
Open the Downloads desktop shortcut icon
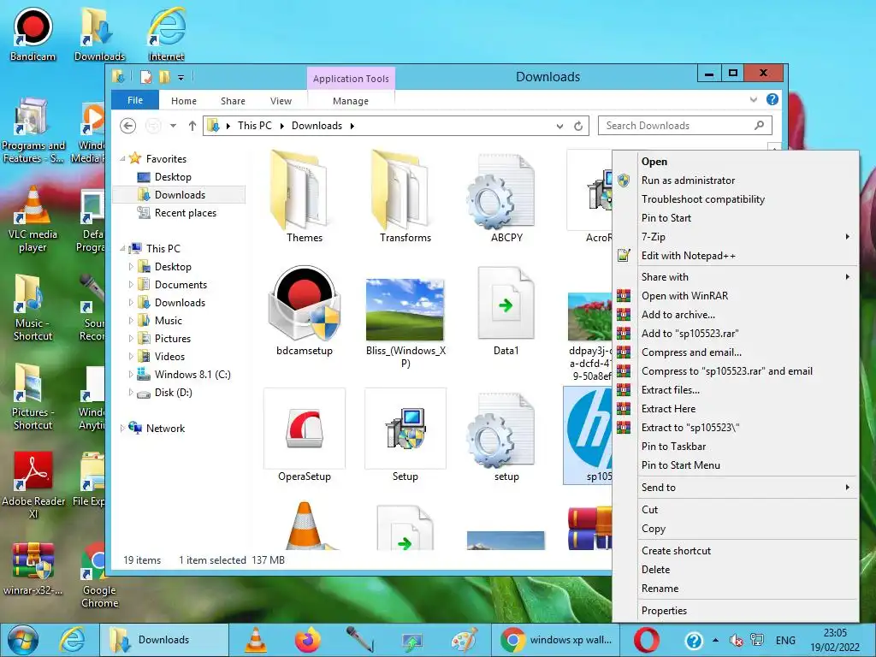point(99,33)
